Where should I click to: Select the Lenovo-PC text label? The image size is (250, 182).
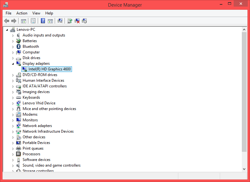coord(26,30)
